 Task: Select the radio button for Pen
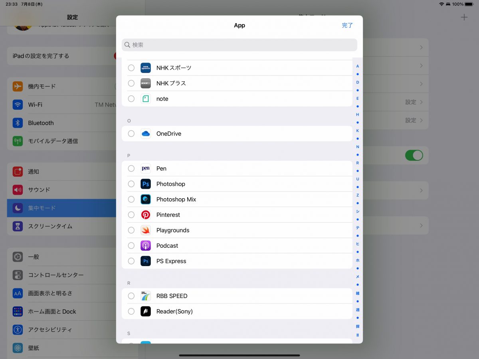[x=131, y=169]
